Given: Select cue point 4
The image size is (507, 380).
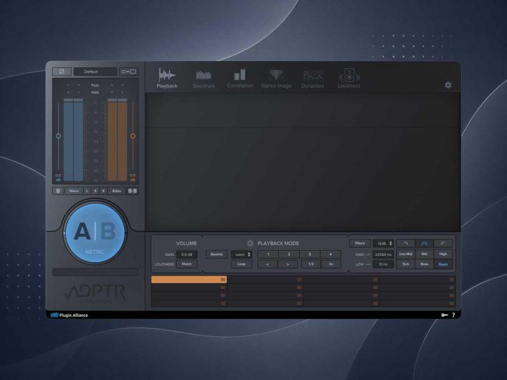Looking at the screenshot, I should tap(330, 255).
